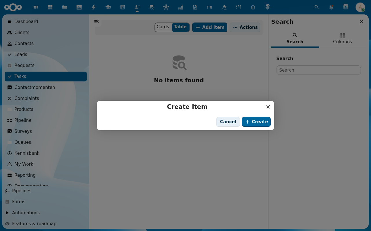Open the notifications bell

[x=331, y=7]
